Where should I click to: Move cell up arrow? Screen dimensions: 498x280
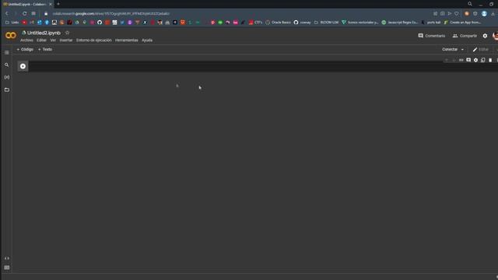(447, 60)
